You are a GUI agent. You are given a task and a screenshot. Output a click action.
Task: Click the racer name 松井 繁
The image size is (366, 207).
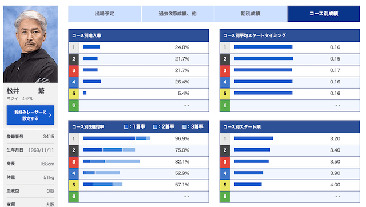[x=25, y=91]
